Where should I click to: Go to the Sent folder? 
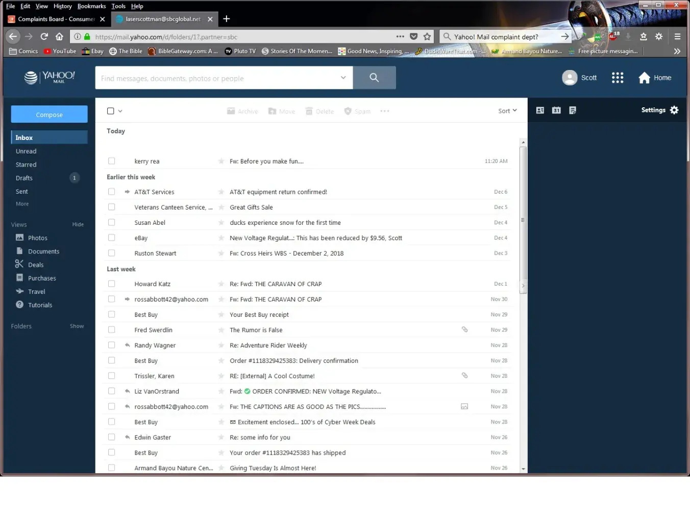coord(22,191)
